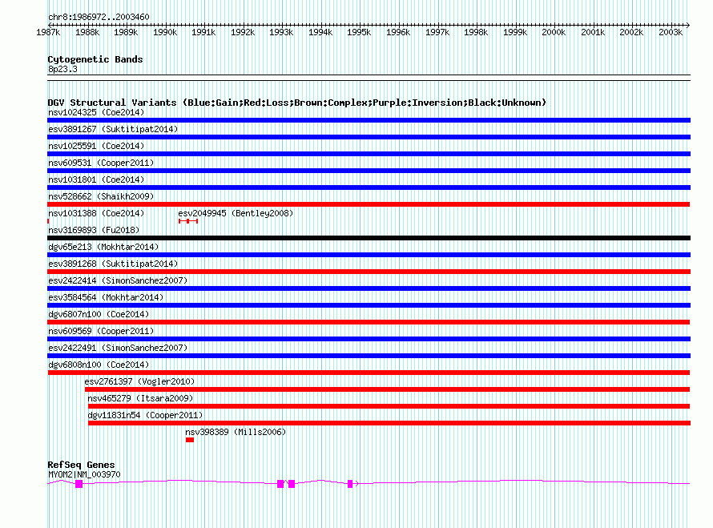Open the dgv65e213 (Mokhtar2014) variant label
713x528 pixels.
click(103, 247)
